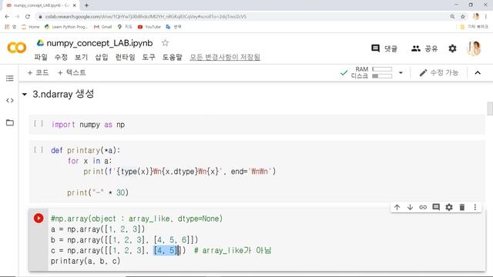Click the Google Drive icon beside notebook title
Viewport: 493px width, 277px height.
tap(40, 43)
